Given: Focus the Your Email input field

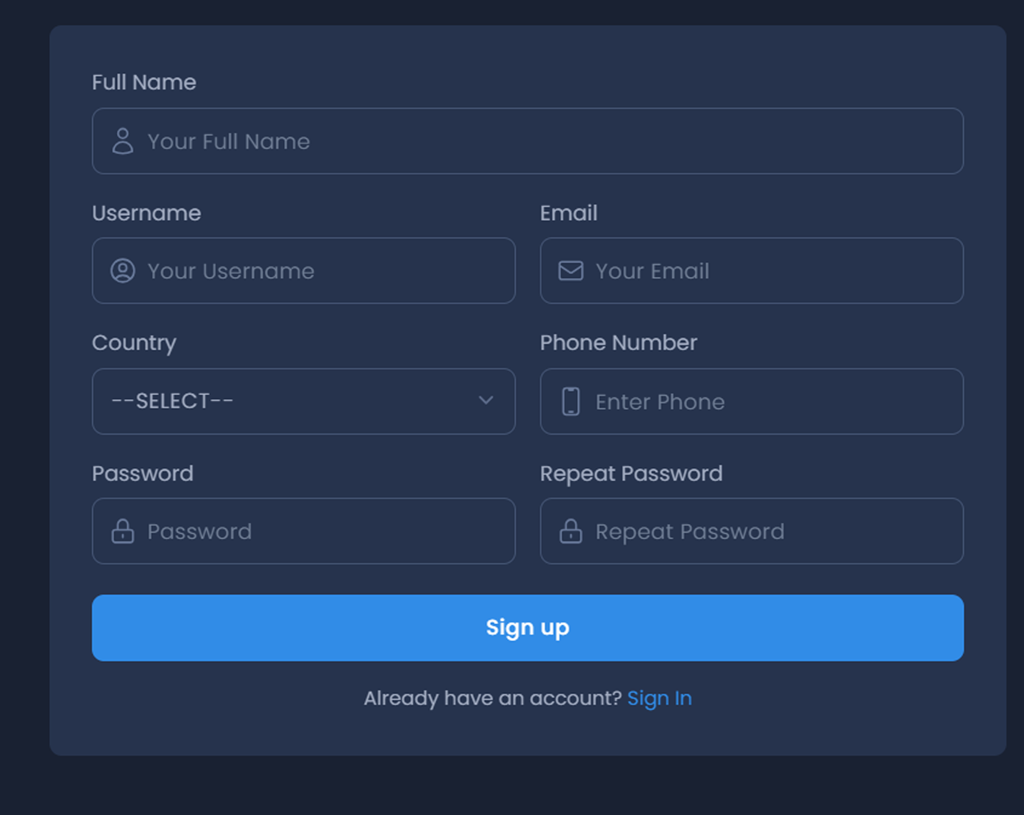Looking at the screenshot, I should coord(752,271).
